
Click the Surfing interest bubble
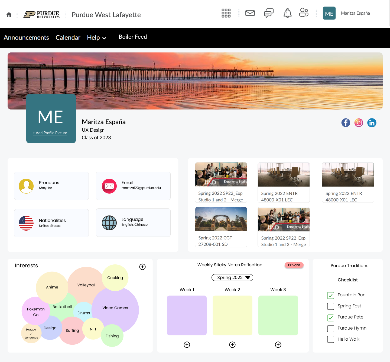[72, 331]
